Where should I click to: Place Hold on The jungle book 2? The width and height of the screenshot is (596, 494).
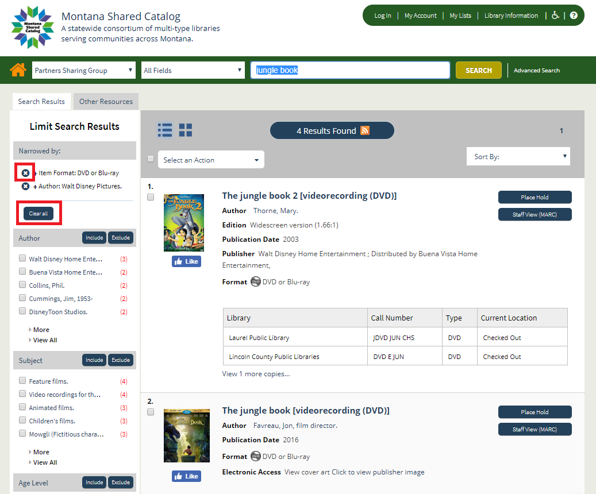coord(535,197)
